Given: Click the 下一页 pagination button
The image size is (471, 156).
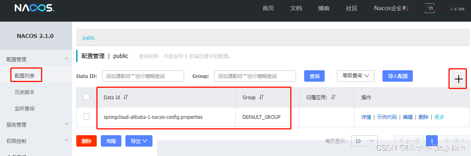Looking at the screenshot, I should tap(455, 141).
